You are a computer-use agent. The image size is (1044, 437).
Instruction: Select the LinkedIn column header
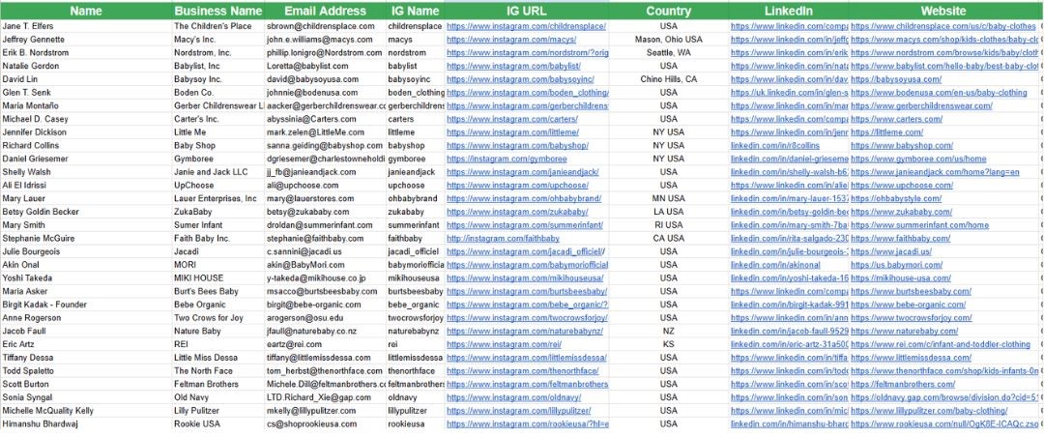click(789, 11)
